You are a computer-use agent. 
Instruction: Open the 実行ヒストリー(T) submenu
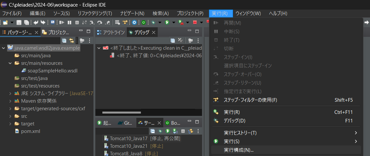tap(286, 133)
